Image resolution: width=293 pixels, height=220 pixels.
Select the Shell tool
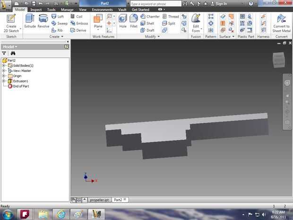coord(147,23)
